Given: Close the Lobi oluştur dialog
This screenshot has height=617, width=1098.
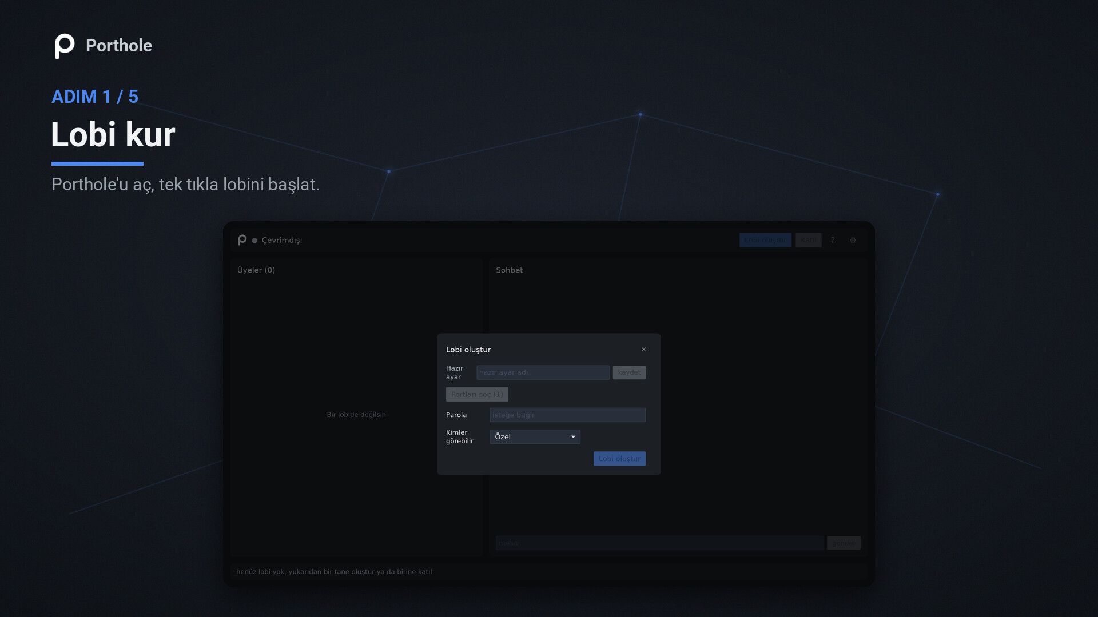Looking at the screenshot, I should 643,350.
